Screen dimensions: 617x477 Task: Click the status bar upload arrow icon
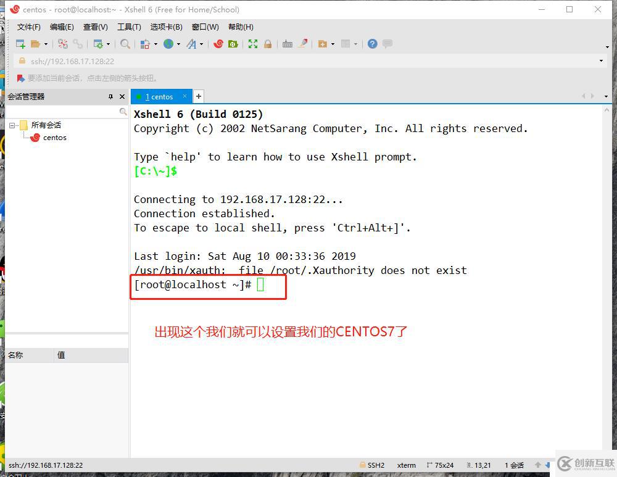(538, 465)
